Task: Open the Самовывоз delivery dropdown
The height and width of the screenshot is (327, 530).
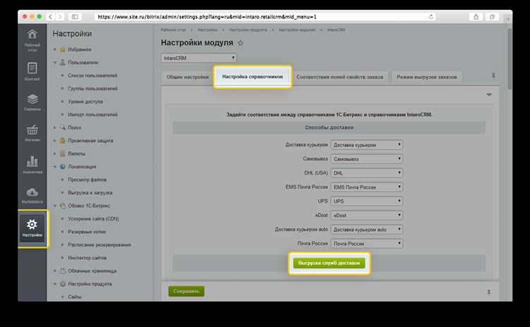Action: pyautogui.click(x=367, y=159)
